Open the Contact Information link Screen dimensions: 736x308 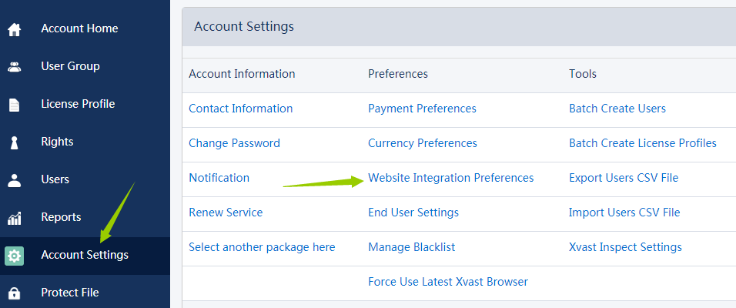[240, 109]
